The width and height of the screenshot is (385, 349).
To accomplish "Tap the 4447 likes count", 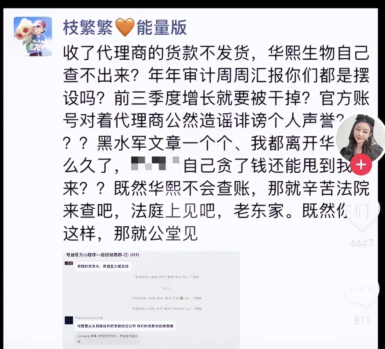I will coord(362,243).
